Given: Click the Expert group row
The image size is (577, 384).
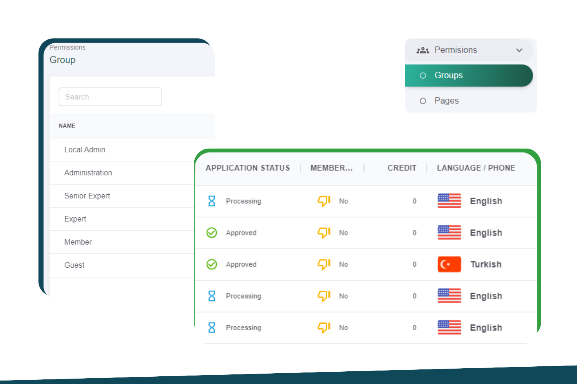Looking at the screenshot, I should pyautogui.click(x=122, y=219).
